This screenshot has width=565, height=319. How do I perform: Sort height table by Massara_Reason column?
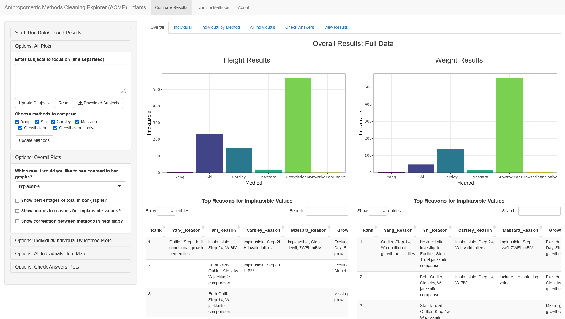click(x=308, y=230)
